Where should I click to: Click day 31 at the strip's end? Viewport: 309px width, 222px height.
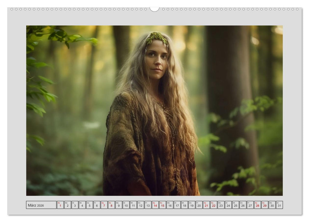coord(279,205)
